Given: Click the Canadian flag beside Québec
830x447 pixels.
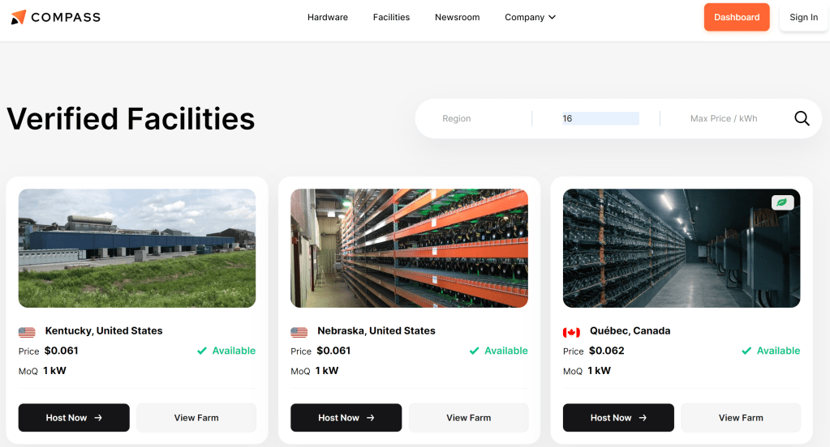Looking at the screenshot, I should (571, 331).
